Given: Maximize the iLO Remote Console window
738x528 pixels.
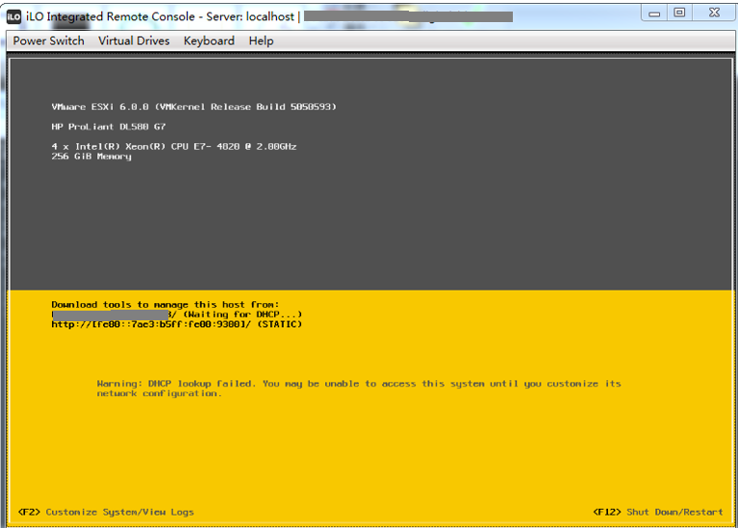Looking at the screenshot, I should tap(679, 13).
